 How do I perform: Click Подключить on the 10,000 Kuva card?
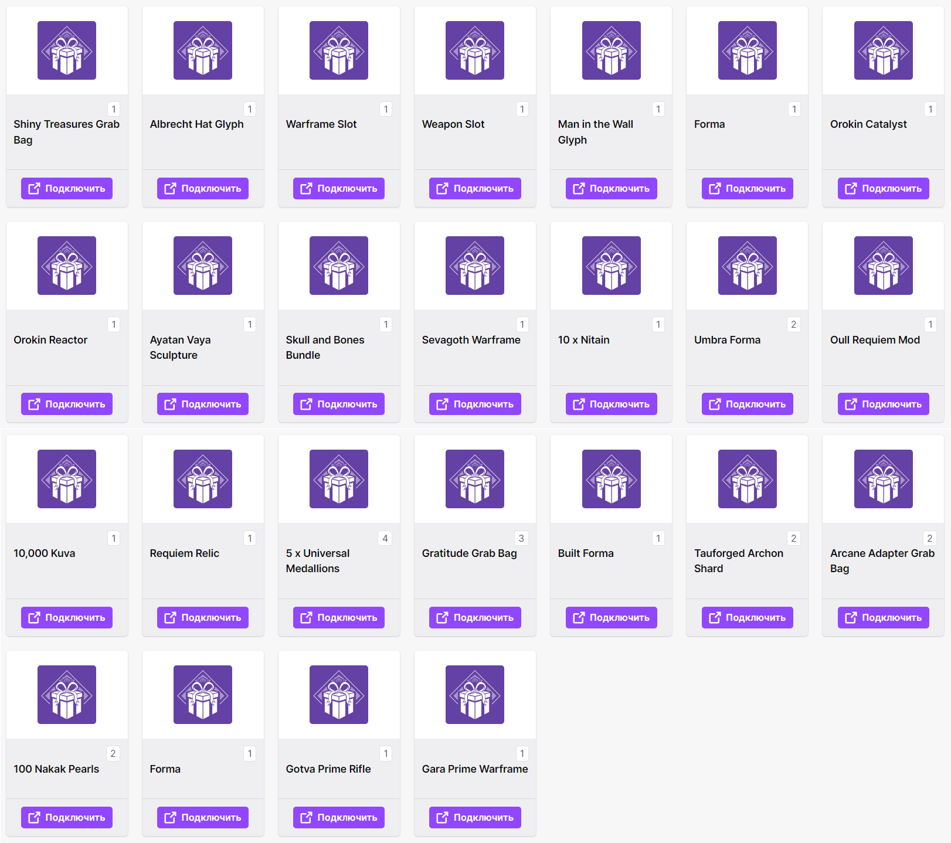[67, 617]
